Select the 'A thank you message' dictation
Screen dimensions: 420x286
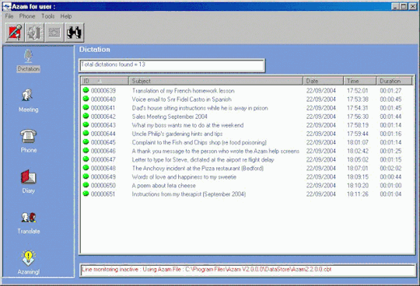[x=215, y=151]
